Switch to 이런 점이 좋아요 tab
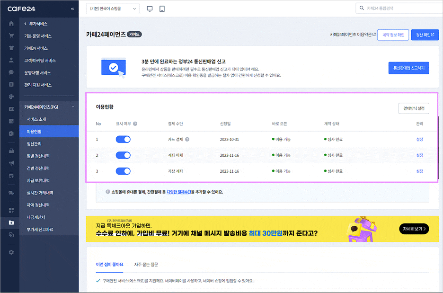 [109, 265]
